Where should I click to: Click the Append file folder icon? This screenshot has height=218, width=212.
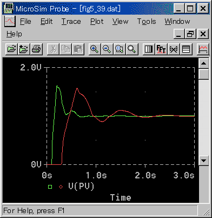click(x=24, y=49)
